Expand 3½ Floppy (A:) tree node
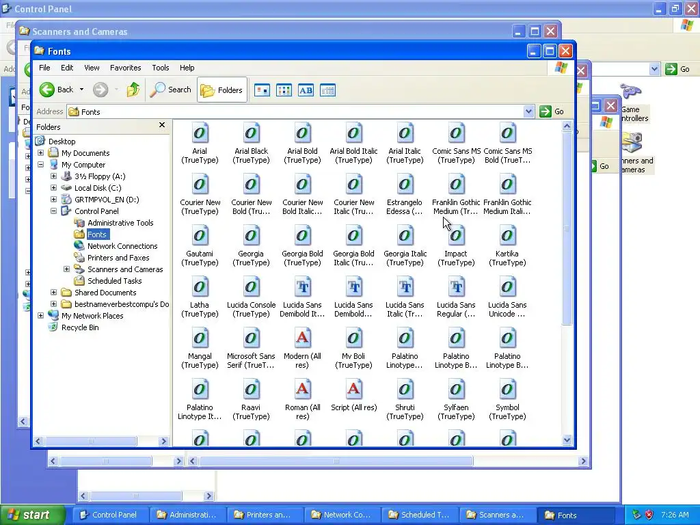 coord(53,176)
